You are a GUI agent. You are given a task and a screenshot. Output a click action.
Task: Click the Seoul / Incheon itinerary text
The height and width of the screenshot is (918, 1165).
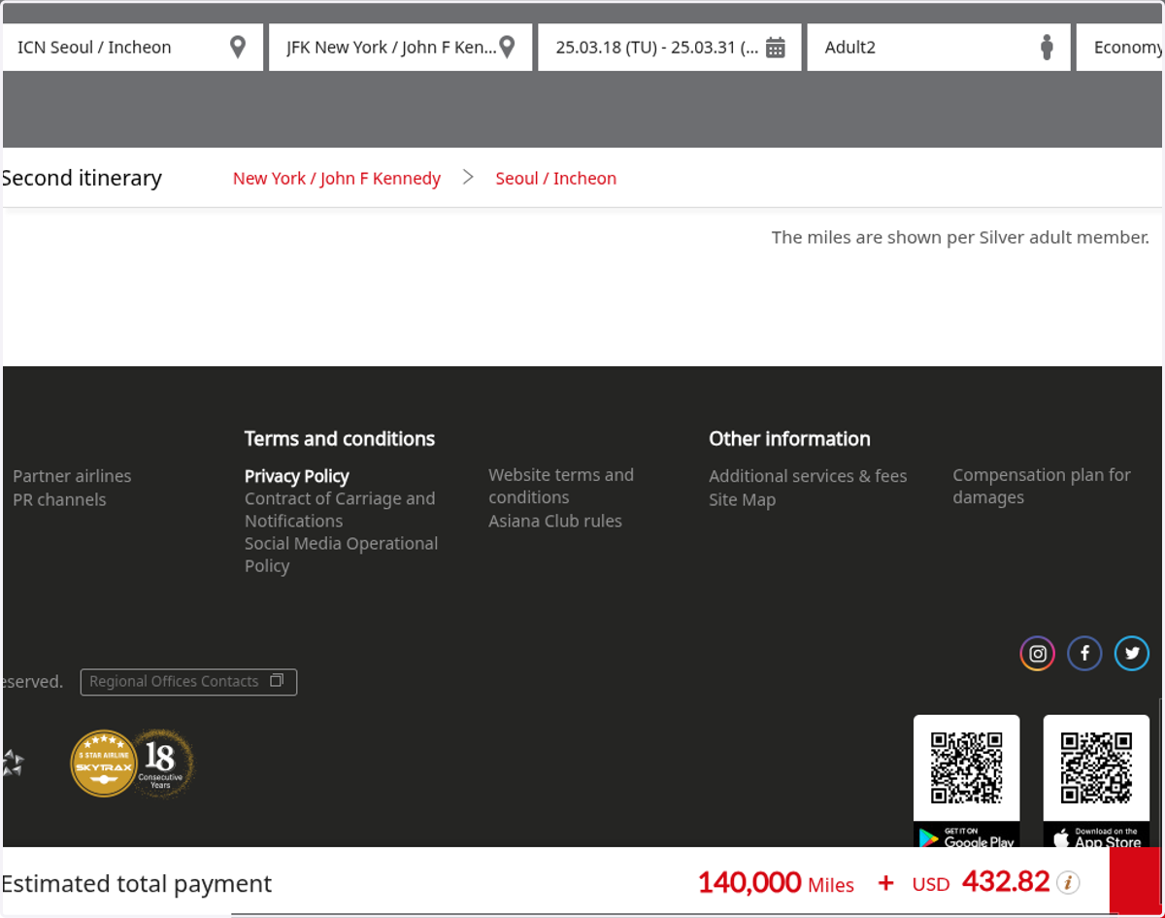click(x=556, y=178)
